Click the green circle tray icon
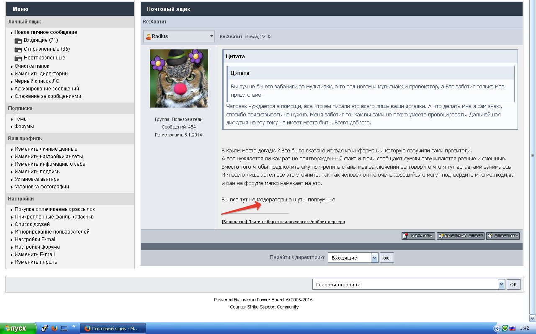This screenshot has height=334, width=536. click(505, 329)
